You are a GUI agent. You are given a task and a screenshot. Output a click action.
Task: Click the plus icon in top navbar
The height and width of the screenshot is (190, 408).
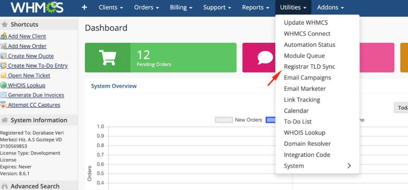click(x=84, y=8)
